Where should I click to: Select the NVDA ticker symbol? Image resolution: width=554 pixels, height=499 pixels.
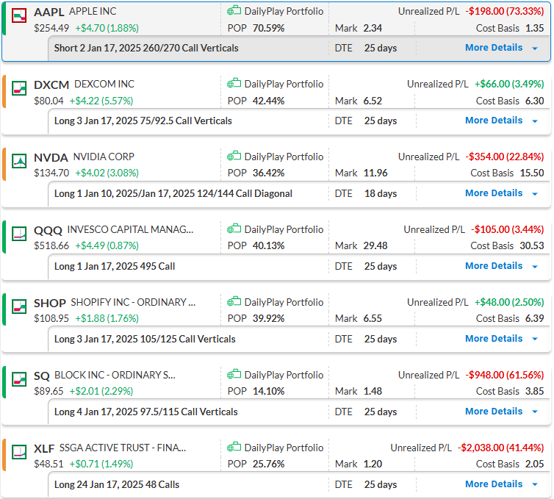pos(51,157)
